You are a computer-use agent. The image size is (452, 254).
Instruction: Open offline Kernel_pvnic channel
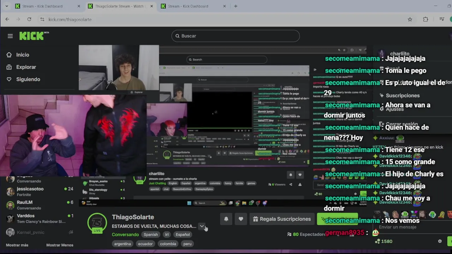click(x=40, y=232)
